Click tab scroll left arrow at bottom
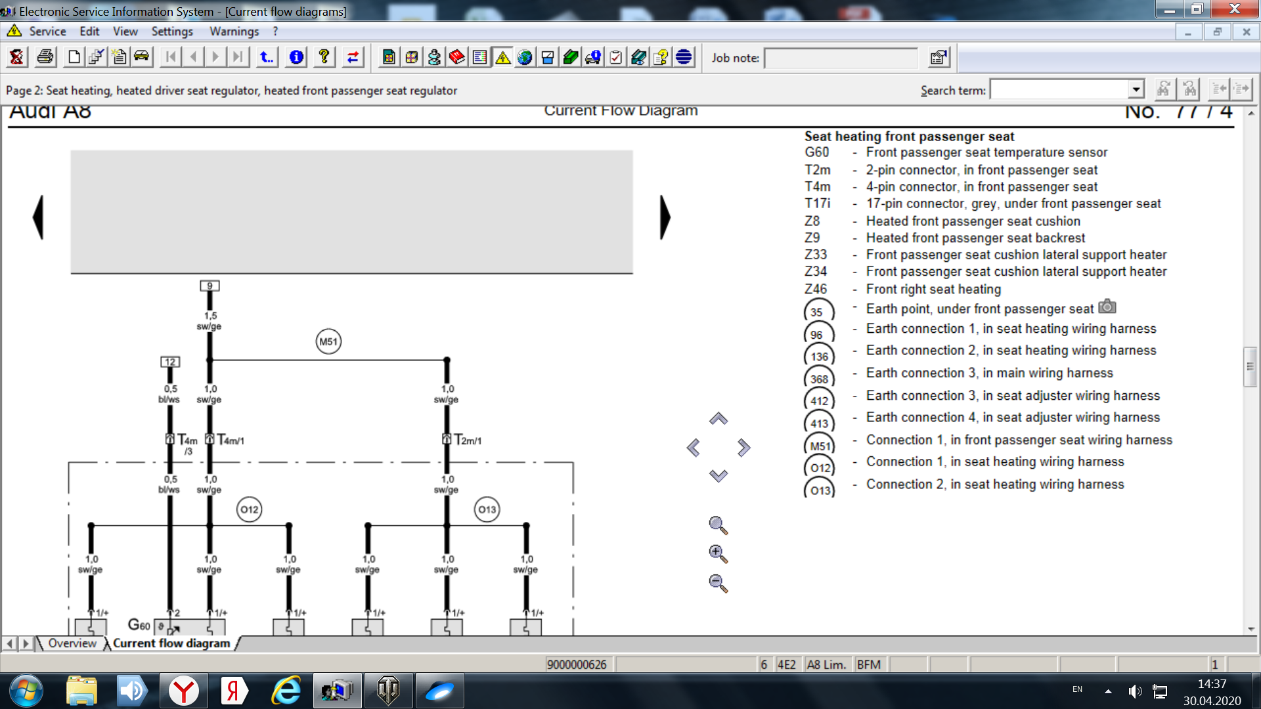Image resolution: width=1261 pixels, height=709 pixels. [x=9, y=643]
